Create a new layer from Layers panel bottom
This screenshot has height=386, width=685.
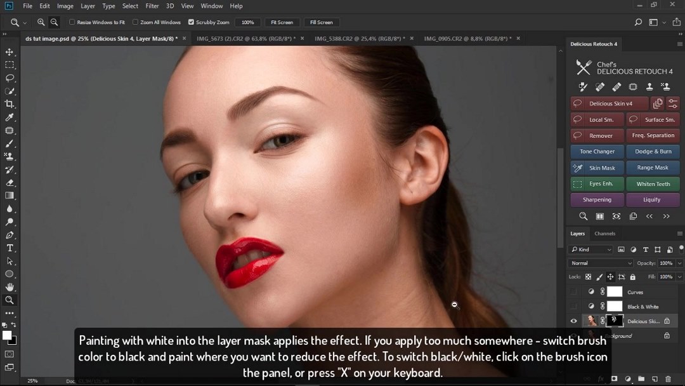(x=655, y=378)
